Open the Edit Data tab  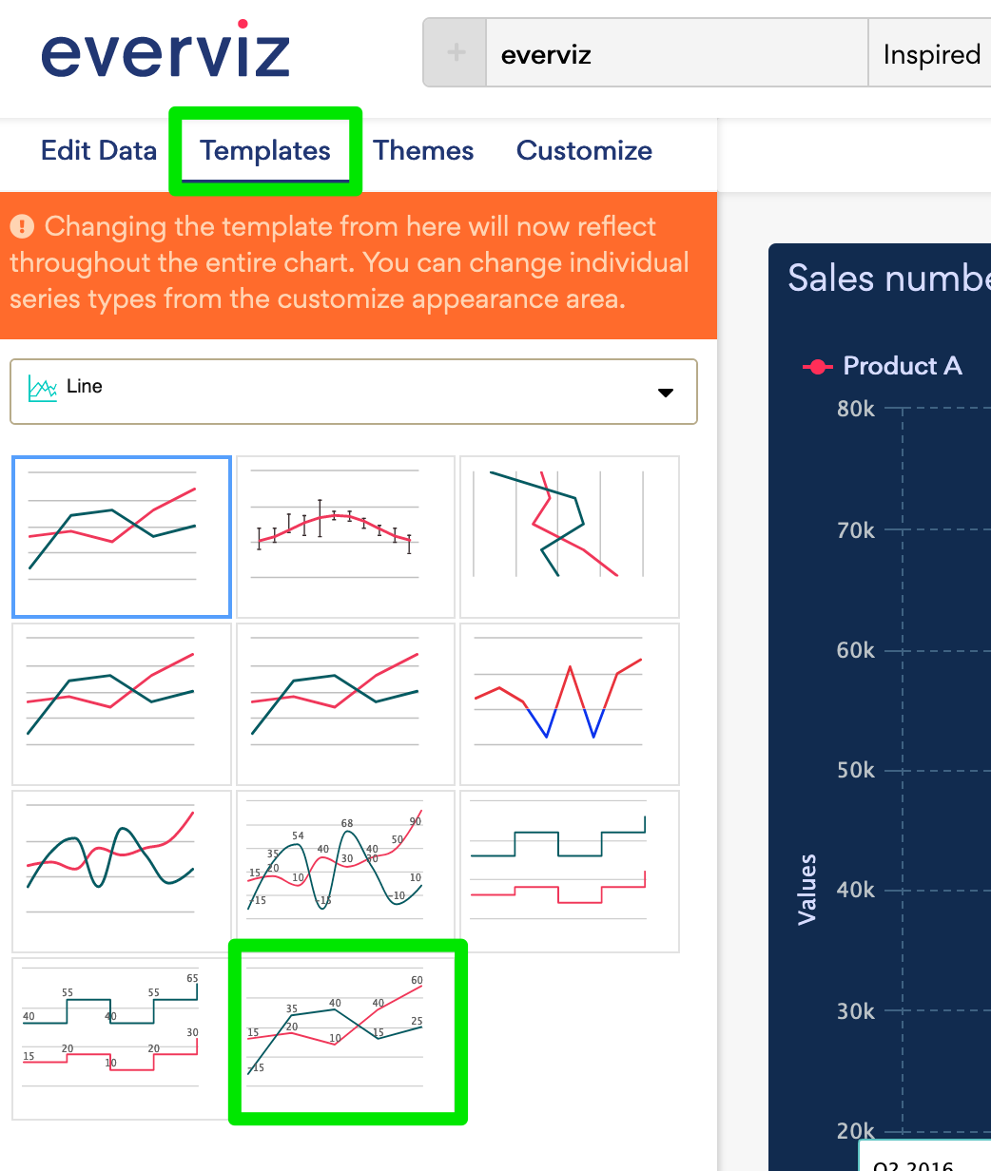(99, 150)
